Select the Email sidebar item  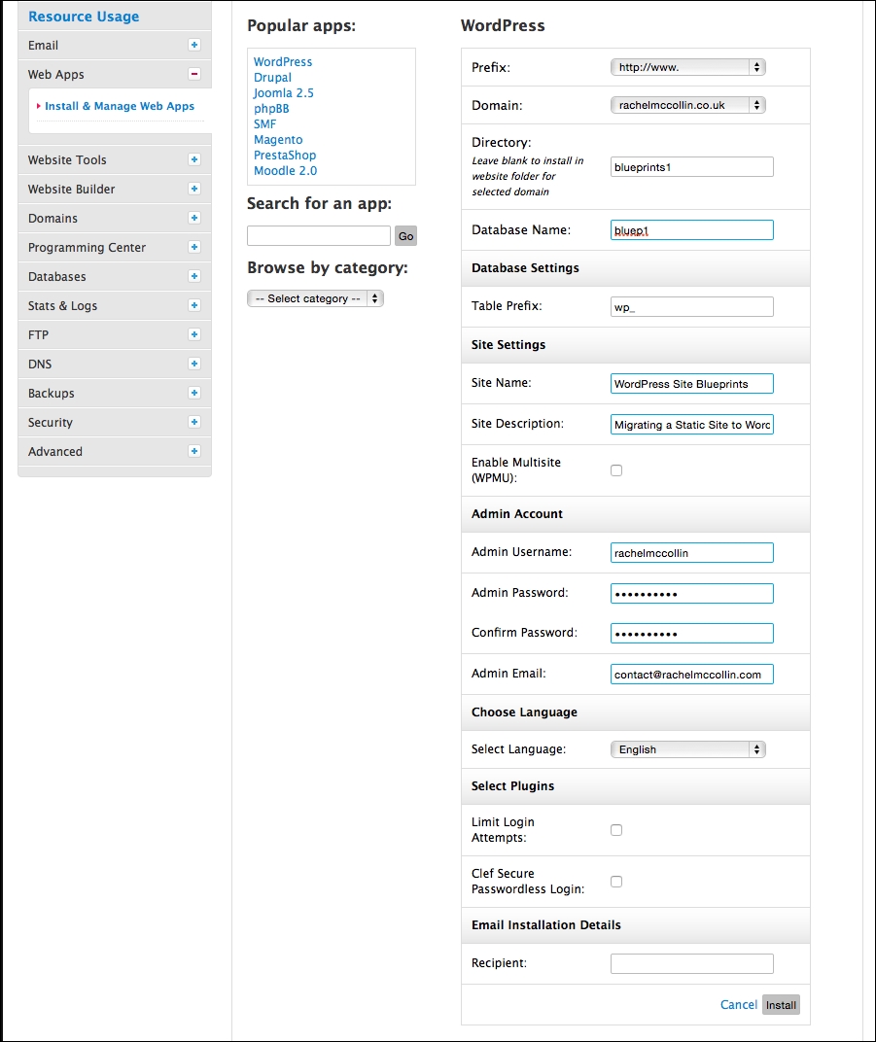pos(115,45)
